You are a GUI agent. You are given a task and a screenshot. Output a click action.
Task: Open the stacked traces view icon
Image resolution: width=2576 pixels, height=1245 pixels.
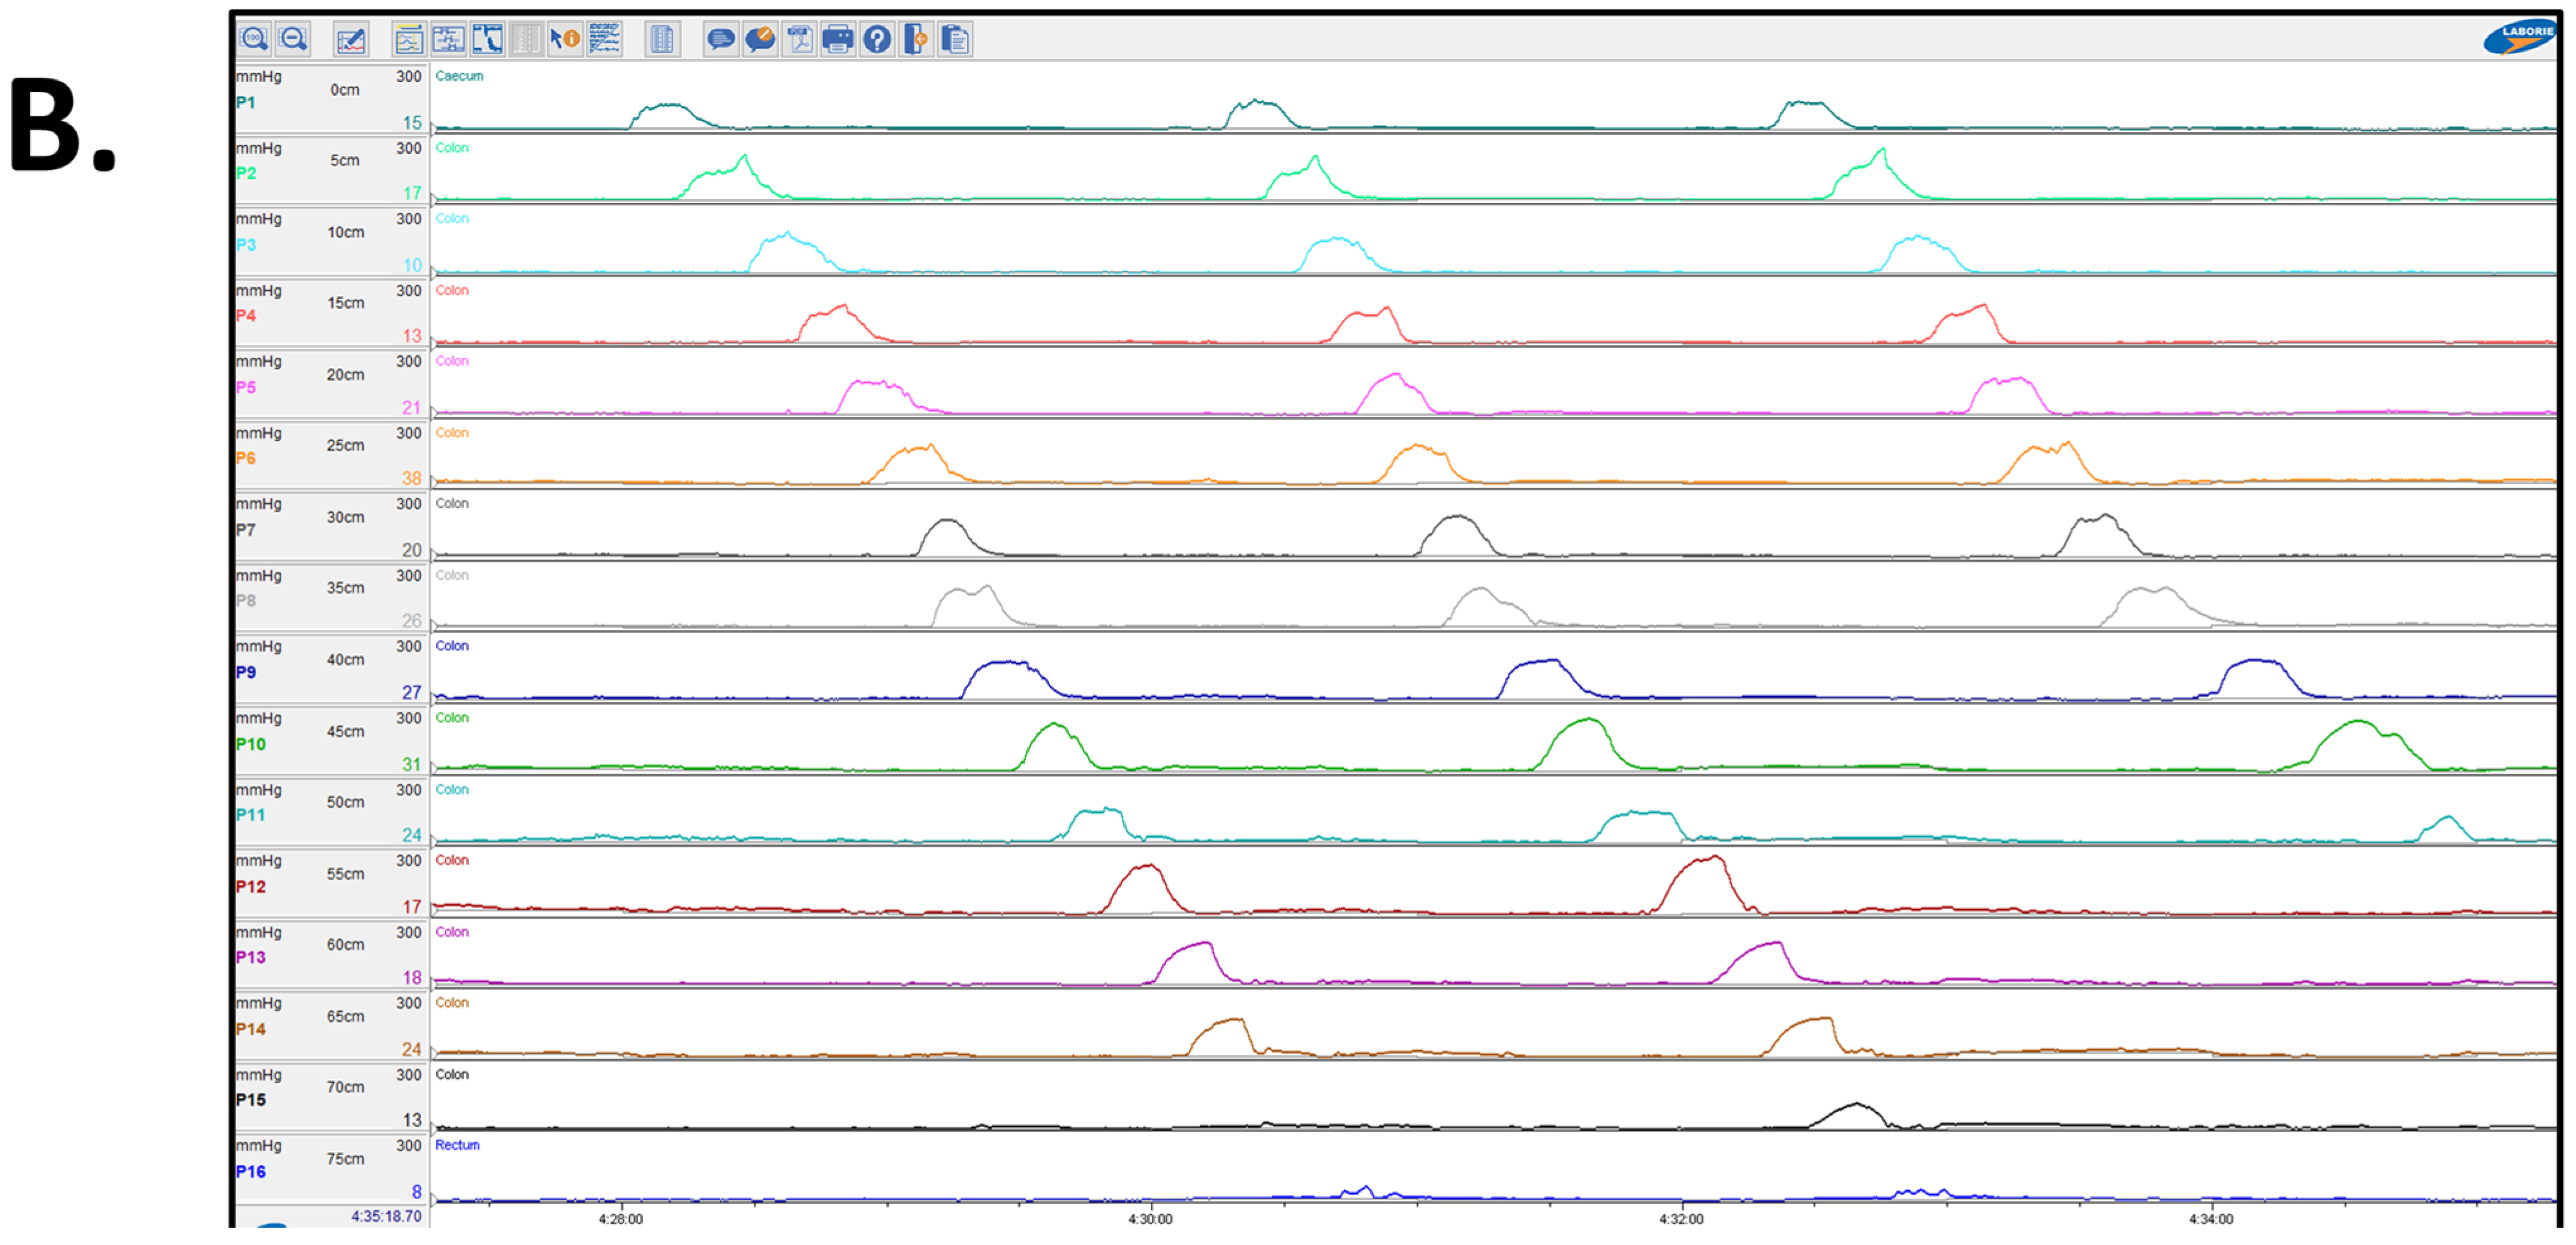(605, 39)
